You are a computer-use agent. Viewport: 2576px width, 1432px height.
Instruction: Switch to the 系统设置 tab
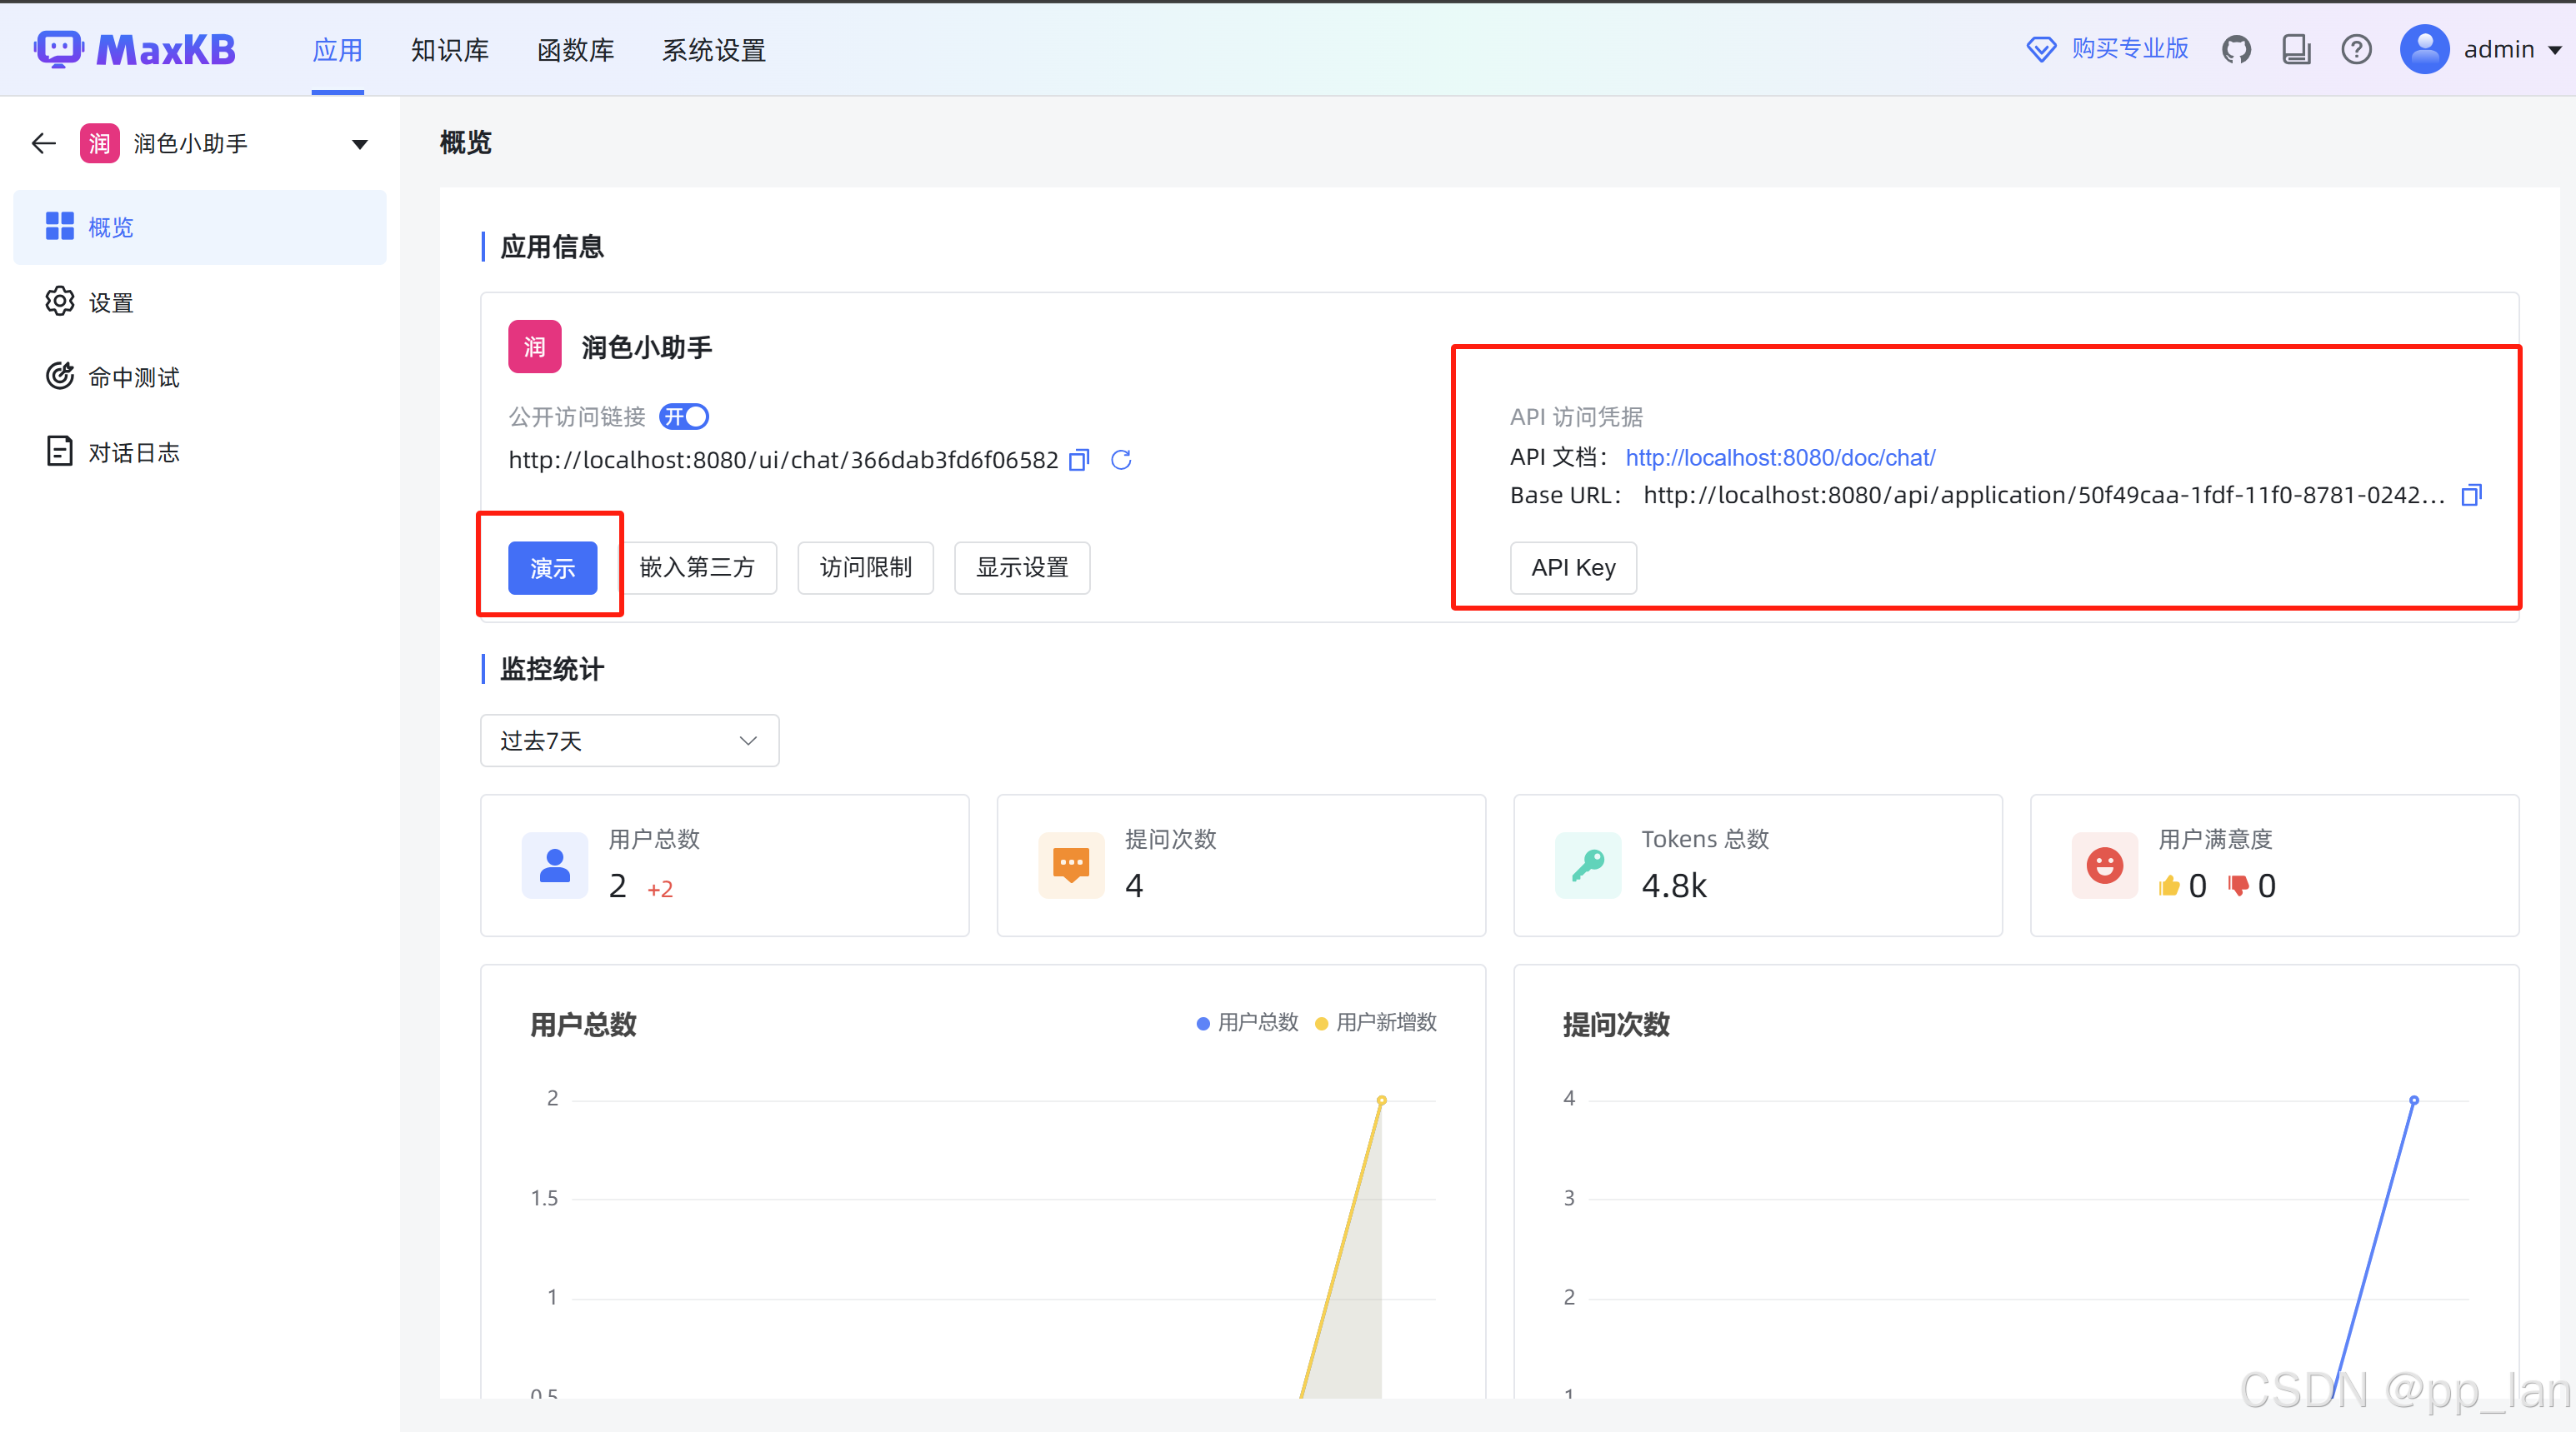pos(714,50)
